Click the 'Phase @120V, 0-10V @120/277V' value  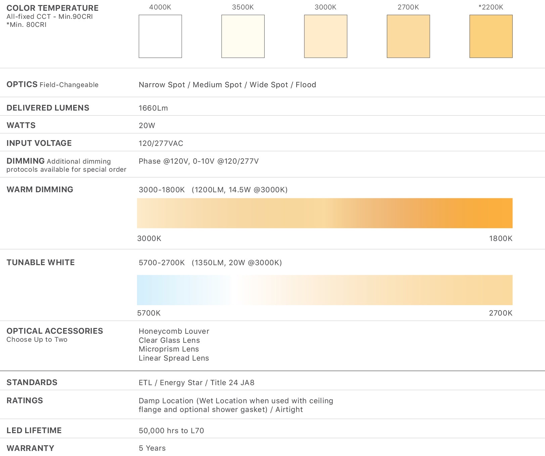click(199, 161)
